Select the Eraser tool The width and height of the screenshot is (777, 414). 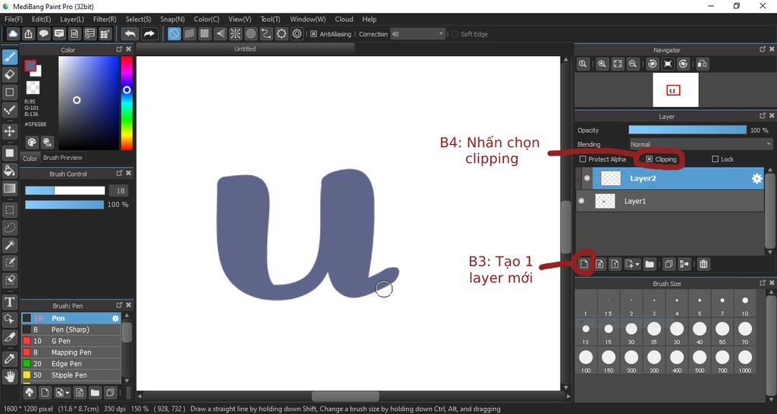click(9, 75)
